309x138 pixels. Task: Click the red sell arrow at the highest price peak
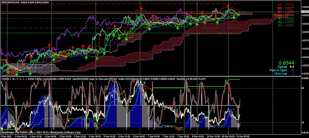coord(228,6)
